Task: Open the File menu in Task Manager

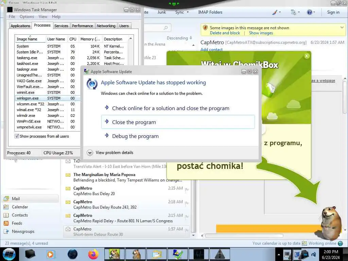Action: (12, 17)
